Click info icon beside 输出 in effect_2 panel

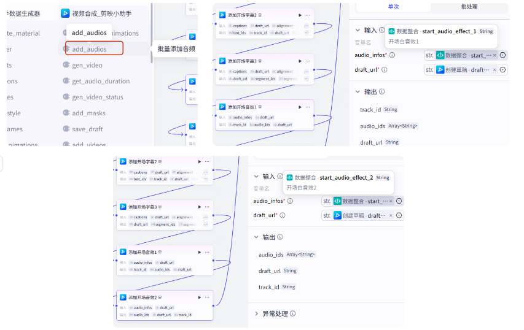click(280, 237)
